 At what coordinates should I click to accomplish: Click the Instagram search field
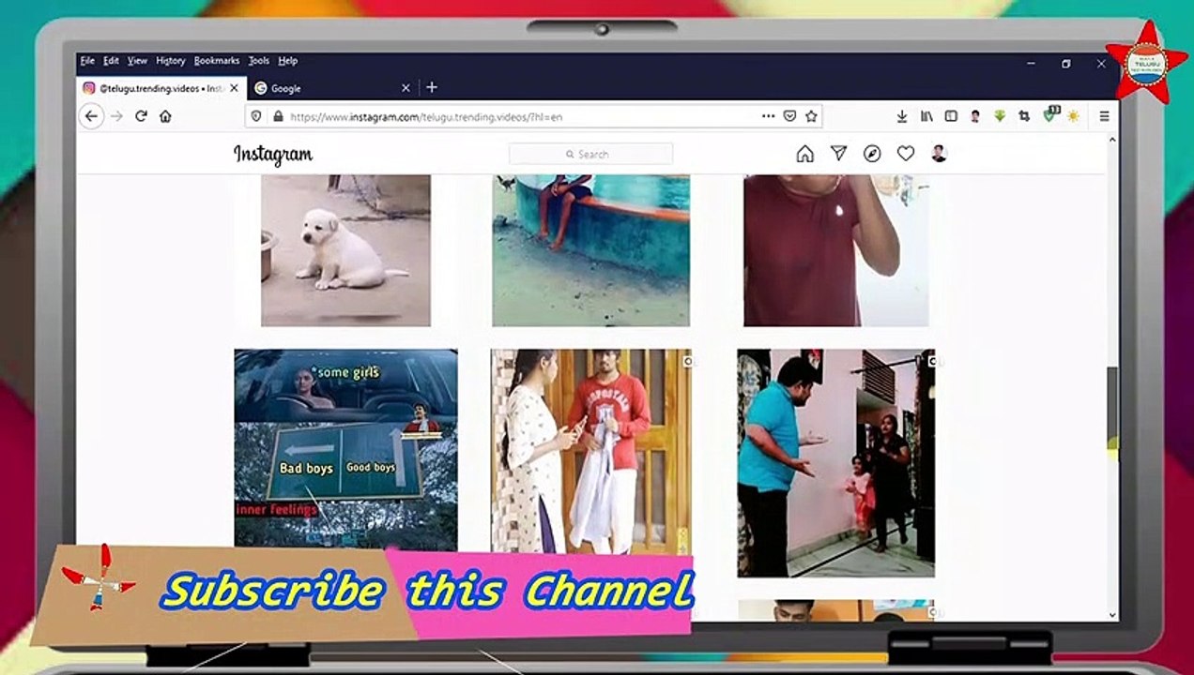click(x=590, y=154)
